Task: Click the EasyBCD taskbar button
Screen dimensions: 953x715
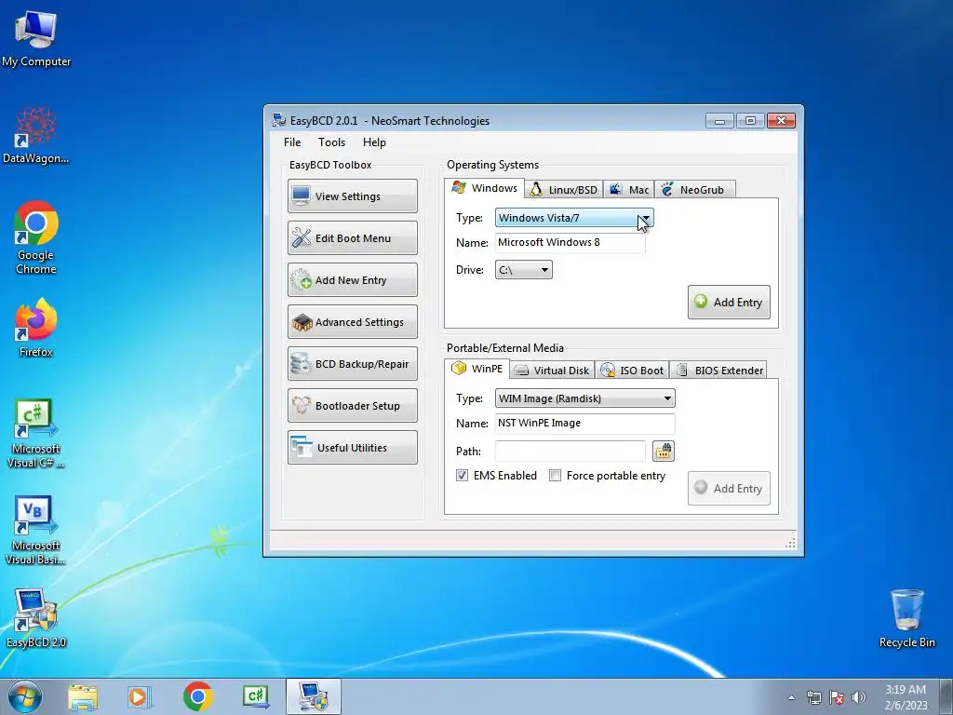Action: pyautogui.click(x=314, y=696)
